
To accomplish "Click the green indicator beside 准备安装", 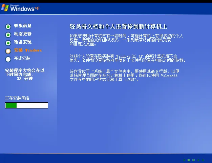I will [8, 43].
